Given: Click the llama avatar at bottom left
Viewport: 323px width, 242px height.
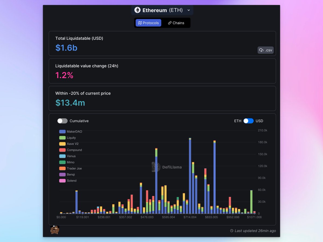Looking at the screenshot, I should (x=55, y=230).
